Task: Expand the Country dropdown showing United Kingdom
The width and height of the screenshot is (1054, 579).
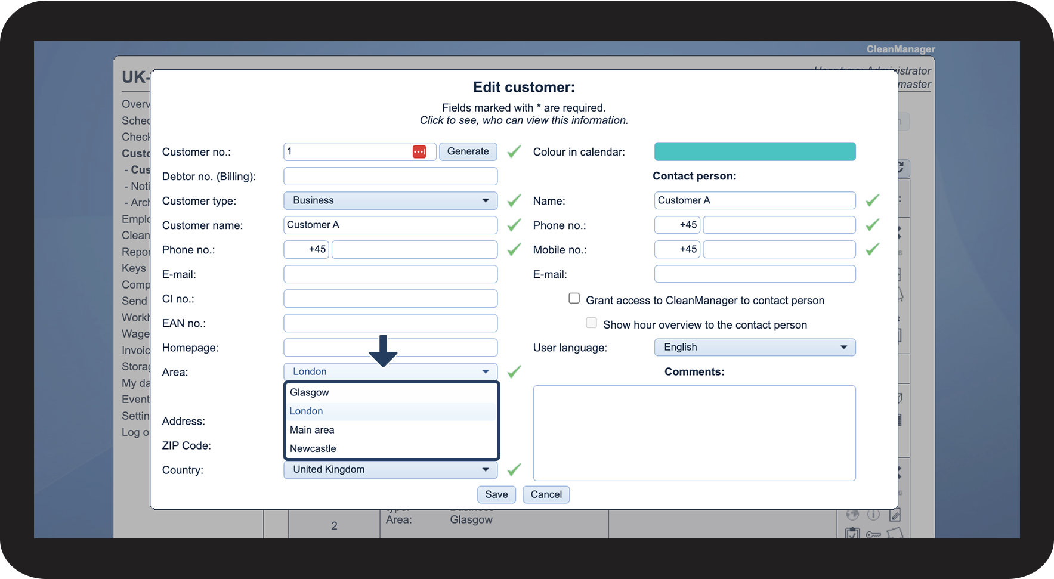Action: point(390,470)
